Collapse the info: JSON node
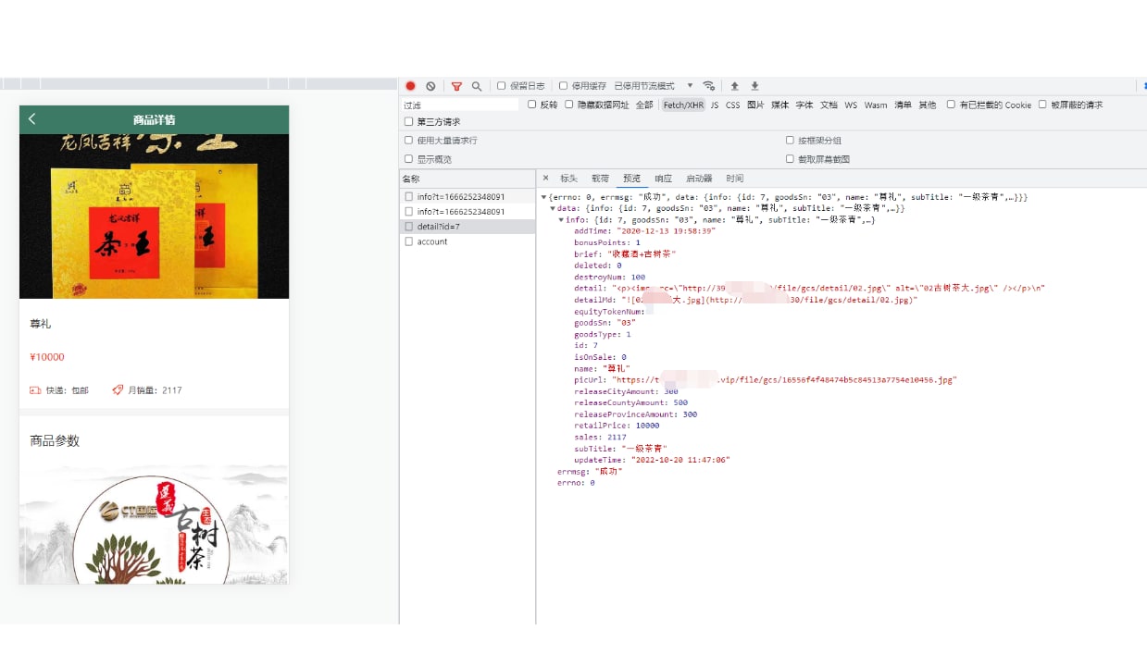Viewport: 1147px width, 667px height. [x=561, y=220]
